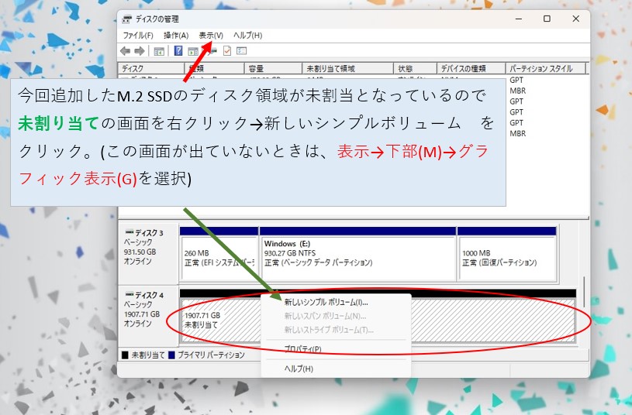
Task: Open the 表示(V) menu
Action: coord(210,36)
